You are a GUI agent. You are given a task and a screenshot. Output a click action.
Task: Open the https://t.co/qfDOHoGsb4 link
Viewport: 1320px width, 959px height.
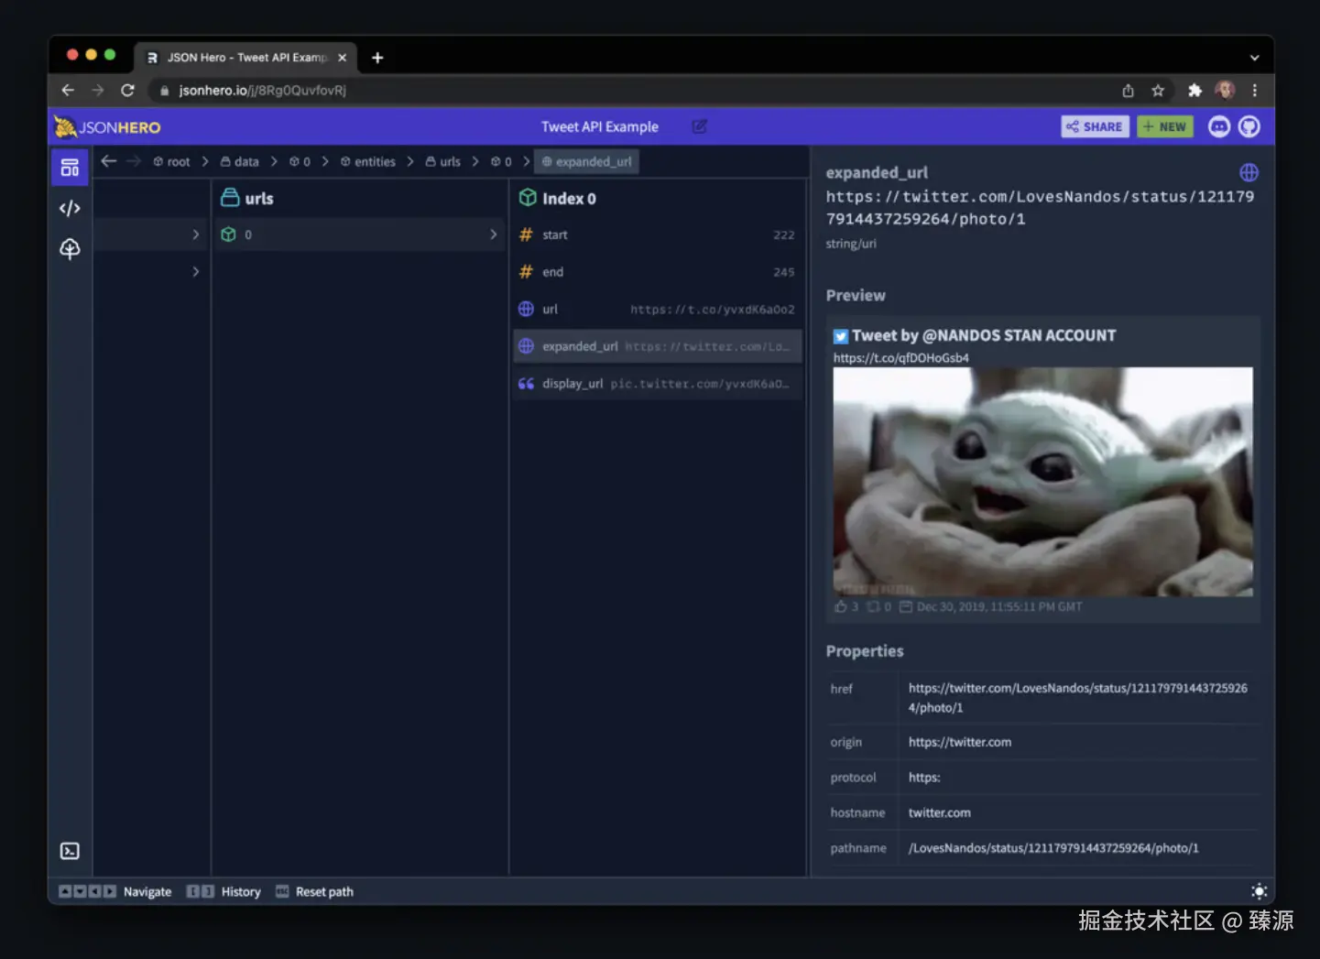click(x=900, y=358)
